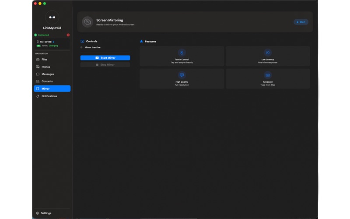Open Files in the sidebar
The image size is (350, 219).
(52, 60)
